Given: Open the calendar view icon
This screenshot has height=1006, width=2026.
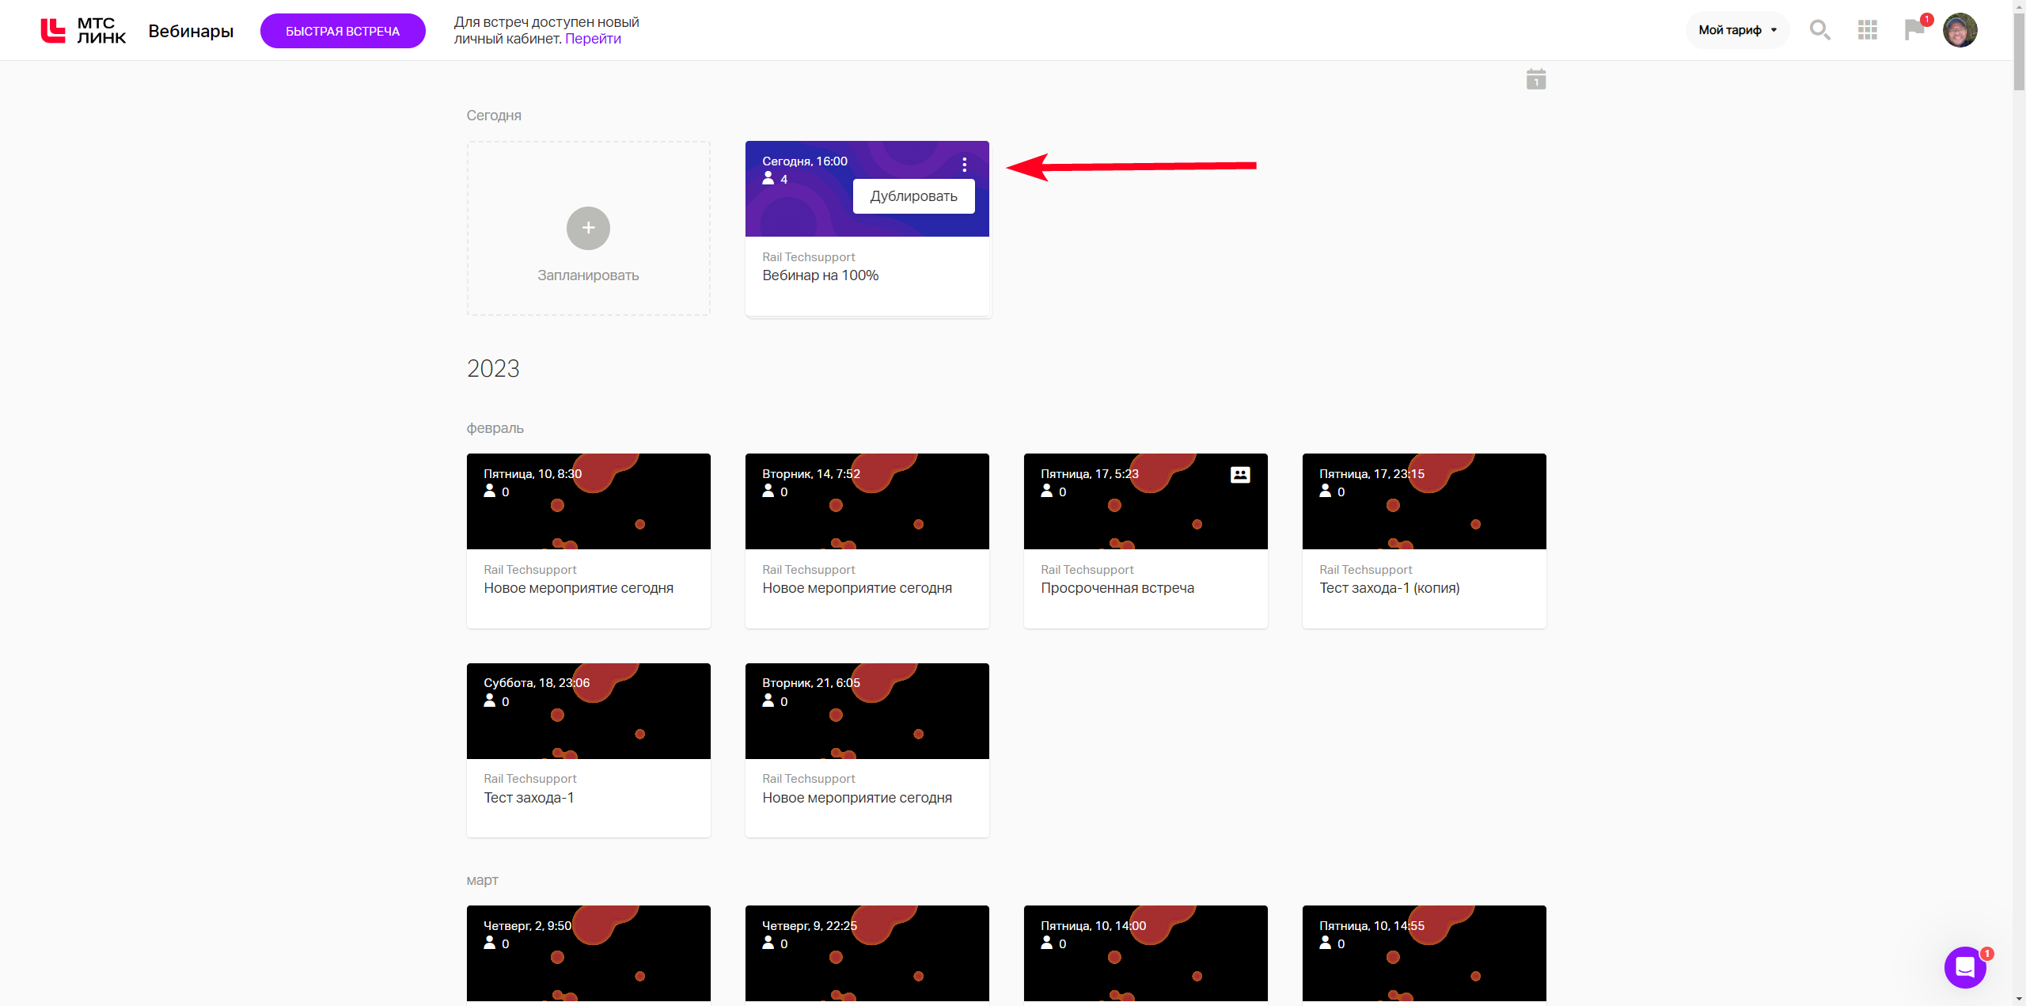Looking at the screenshot, I should [x=1536, y=79].
